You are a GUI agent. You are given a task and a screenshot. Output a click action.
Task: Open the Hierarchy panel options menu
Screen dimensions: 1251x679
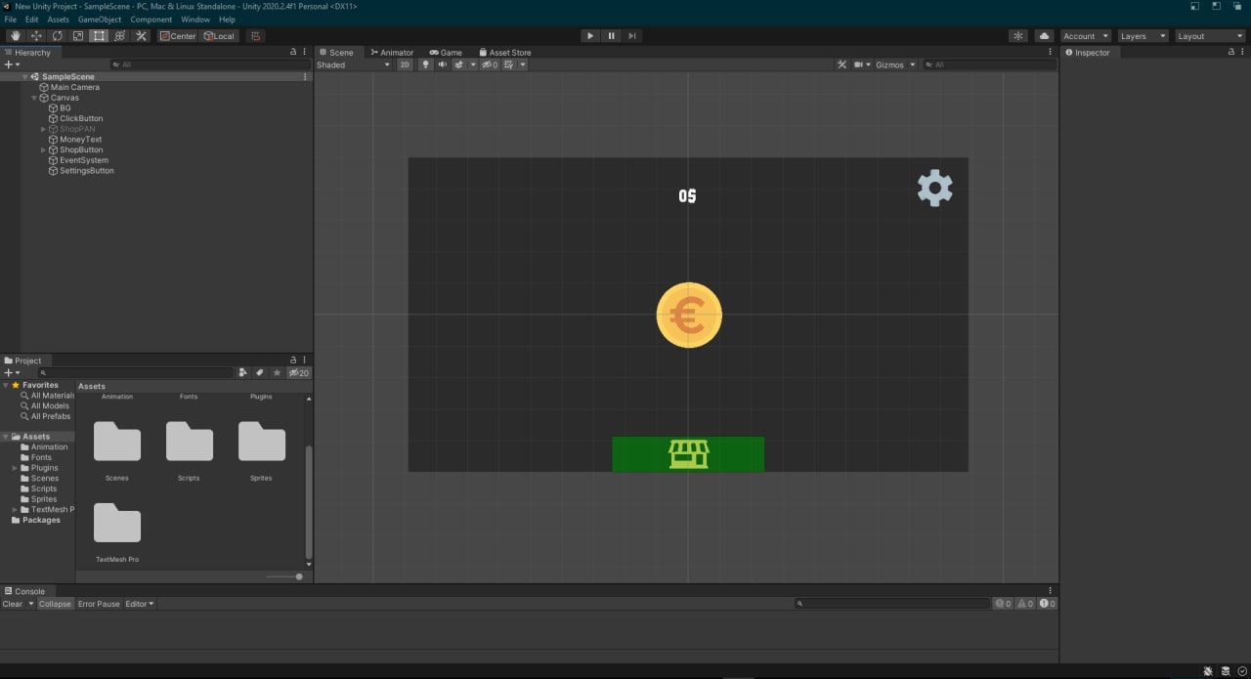coord(305,53)
